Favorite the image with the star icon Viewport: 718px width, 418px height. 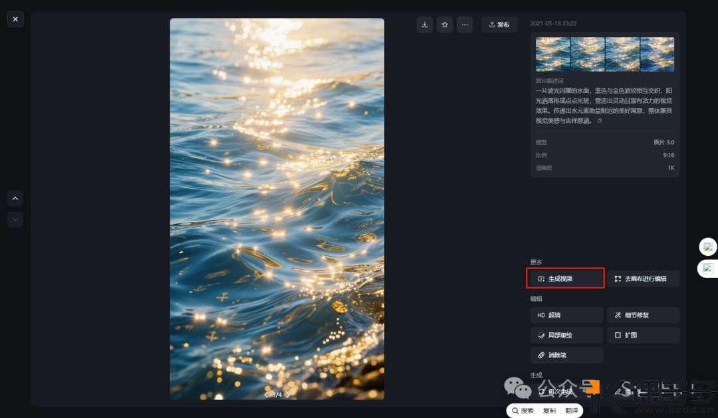[445, 25]
